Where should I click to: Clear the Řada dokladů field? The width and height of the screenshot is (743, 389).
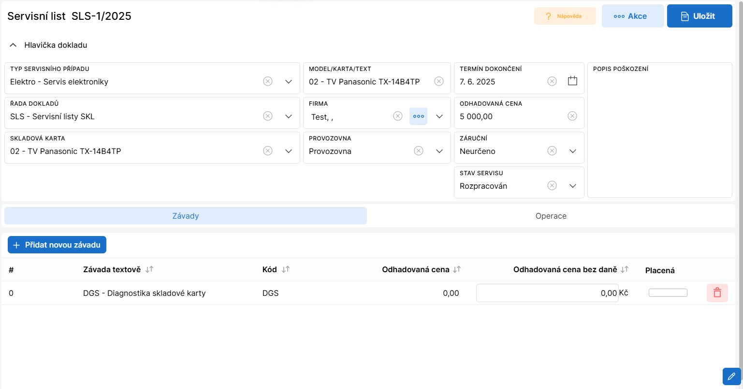click(x=268, y=116)
